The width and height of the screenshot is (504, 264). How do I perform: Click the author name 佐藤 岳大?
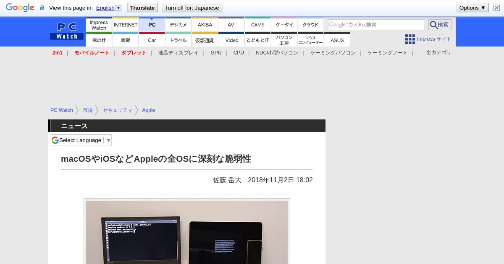coord(227,180)
